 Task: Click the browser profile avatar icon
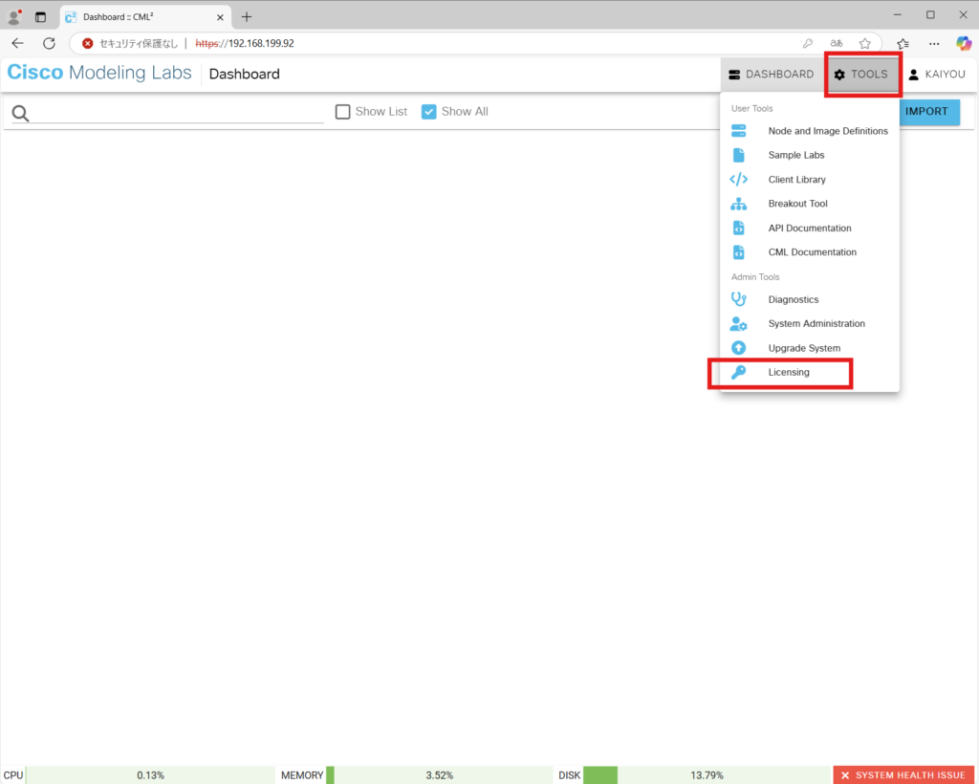click(13, 17)
